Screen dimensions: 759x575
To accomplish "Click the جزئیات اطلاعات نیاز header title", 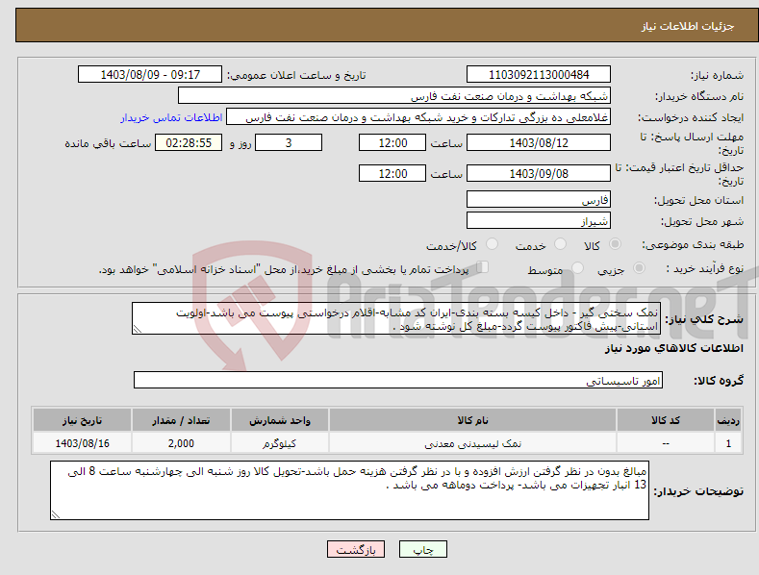I will point(688,26).
